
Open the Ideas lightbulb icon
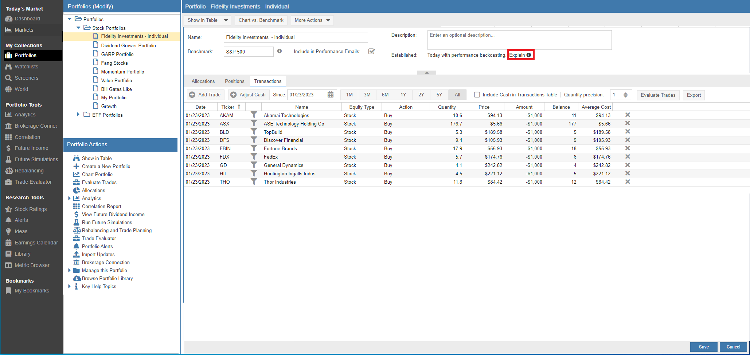8,231
